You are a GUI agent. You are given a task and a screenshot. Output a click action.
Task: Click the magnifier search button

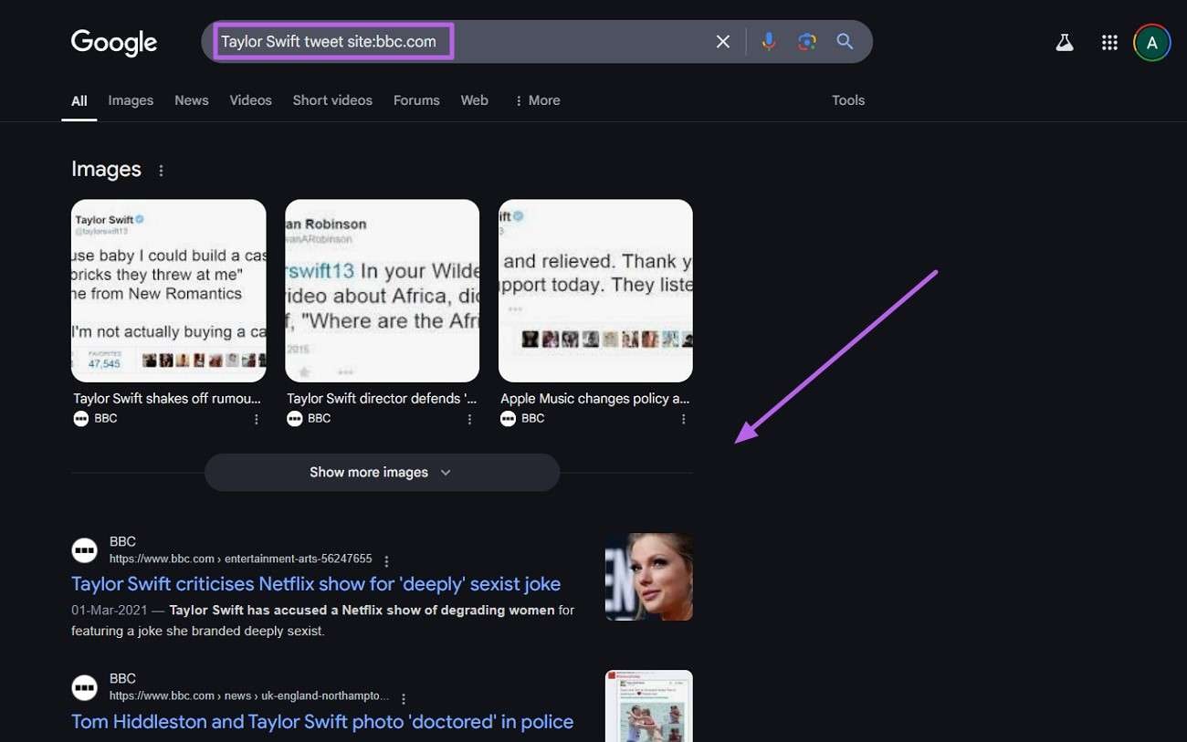(x=845, y=42)
